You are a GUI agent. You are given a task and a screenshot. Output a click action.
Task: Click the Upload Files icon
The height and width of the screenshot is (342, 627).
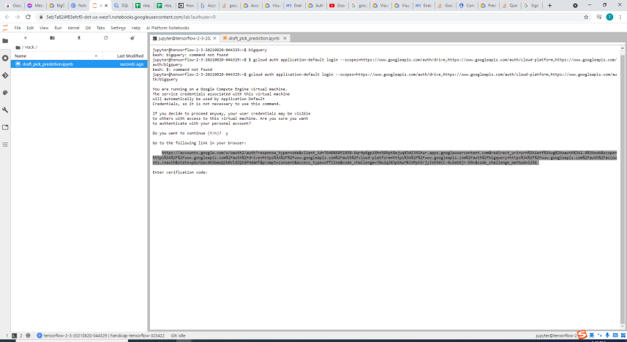click(79, 38)
